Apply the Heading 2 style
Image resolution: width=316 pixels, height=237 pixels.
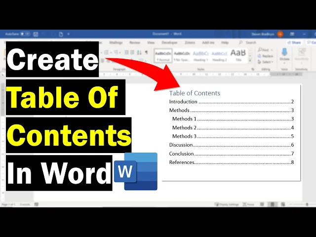[219, 56]
